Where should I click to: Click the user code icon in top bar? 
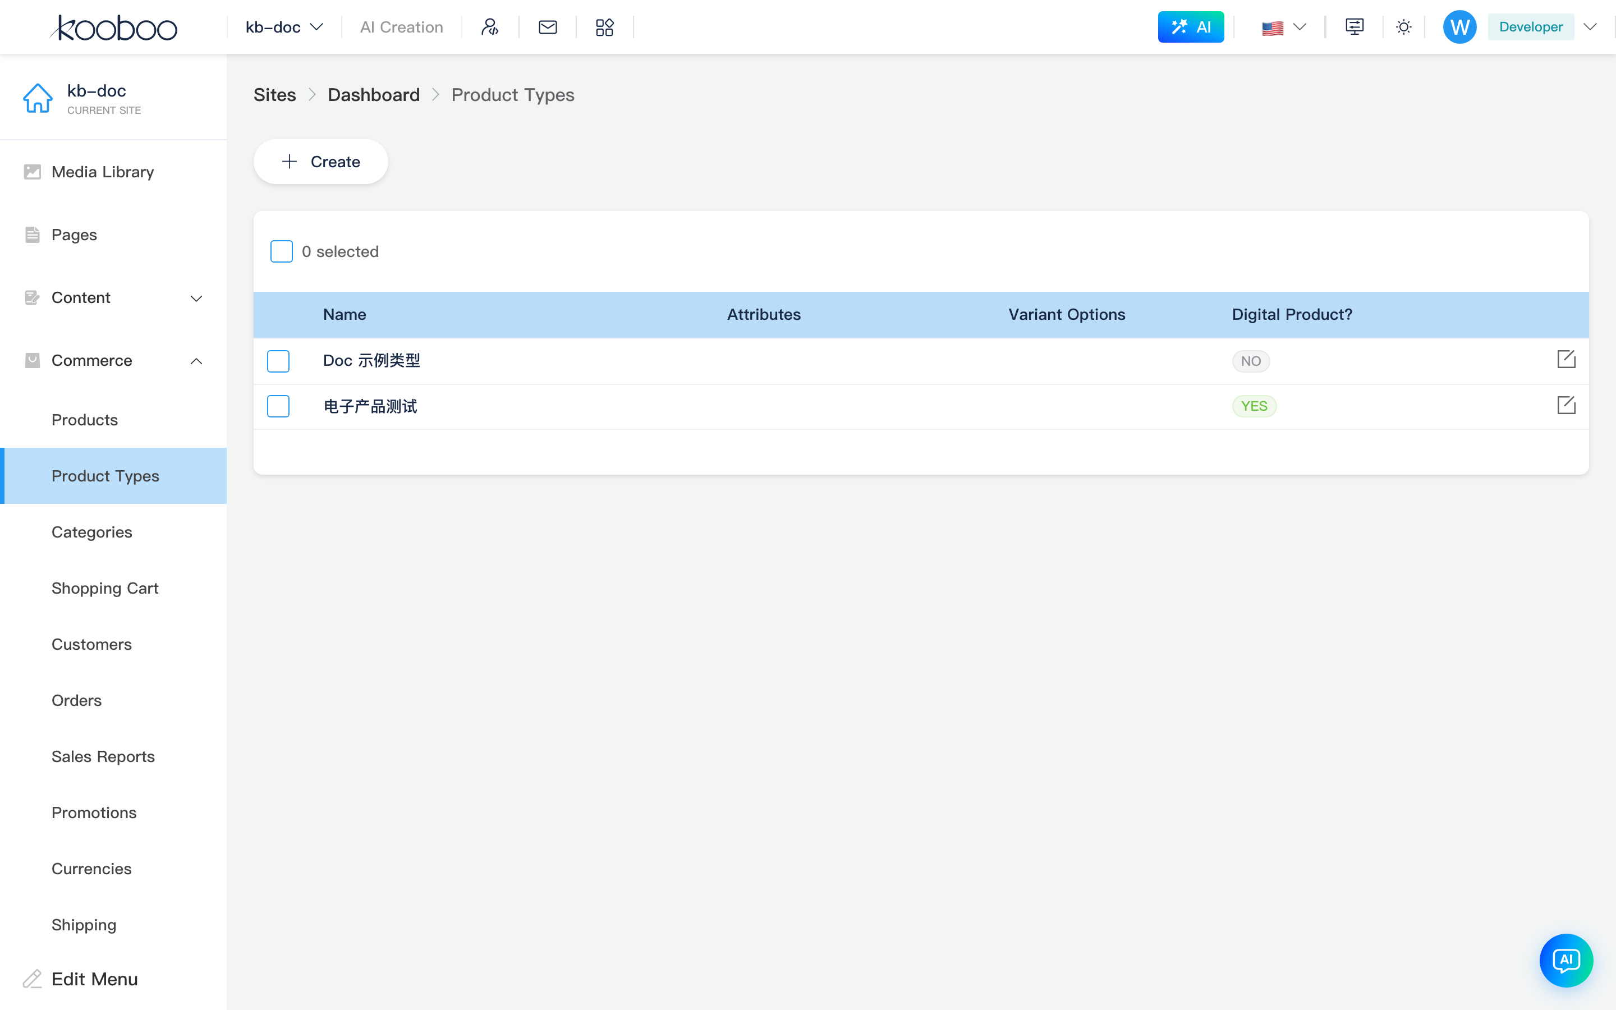pyautogui.click(x=490, y=27)
